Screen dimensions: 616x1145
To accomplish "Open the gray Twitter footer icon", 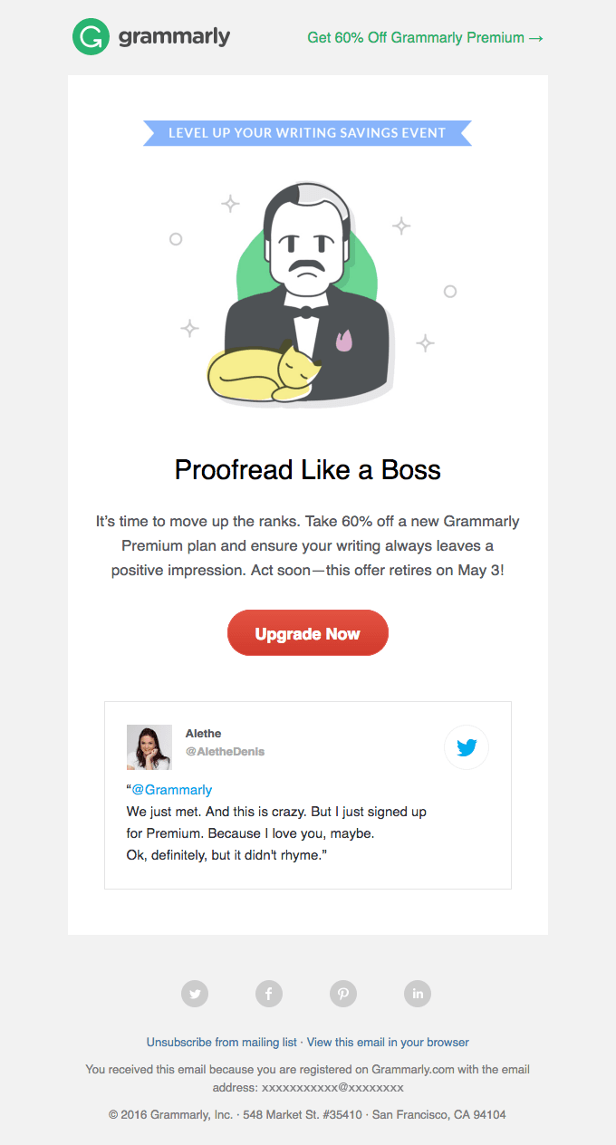I will (x=195, y=994).
